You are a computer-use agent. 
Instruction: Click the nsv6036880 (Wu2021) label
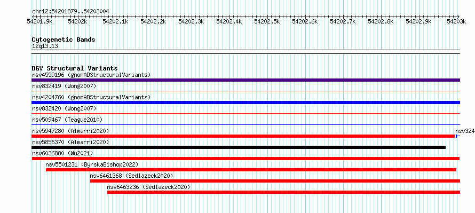pos(62,153)
